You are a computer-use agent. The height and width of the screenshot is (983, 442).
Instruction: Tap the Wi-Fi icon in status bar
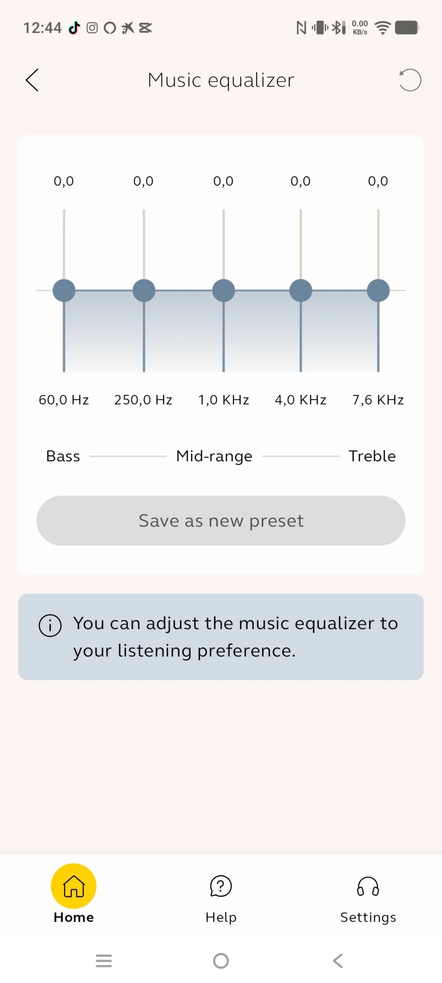383,28
